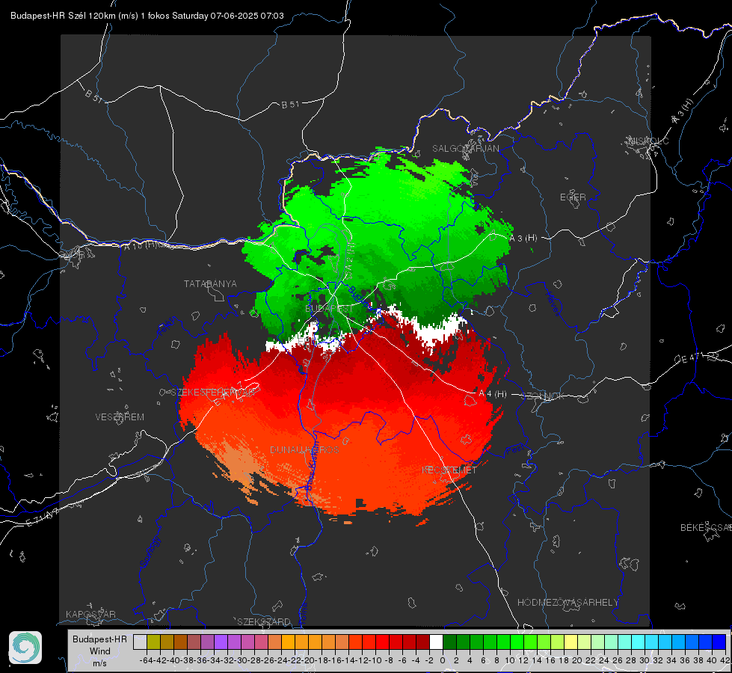This screenshot has width=732, height=673.
Task: Click the DUNAUJVAROS city label
Action: pos(304,449)
